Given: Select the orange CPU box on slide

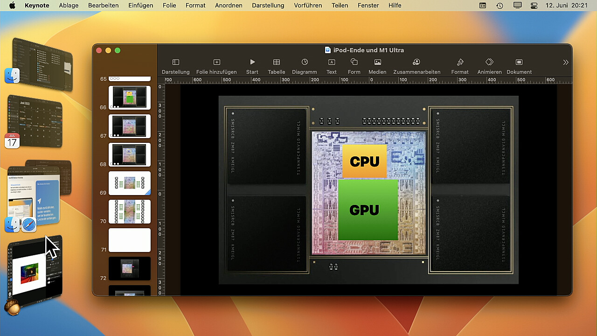Looking at the screenshot, I should [365, 161].
